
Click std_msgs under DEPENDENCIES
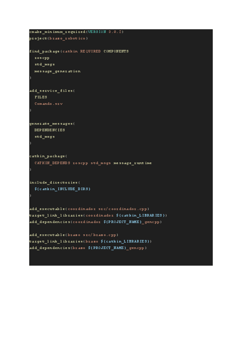(x=44, y=137)
